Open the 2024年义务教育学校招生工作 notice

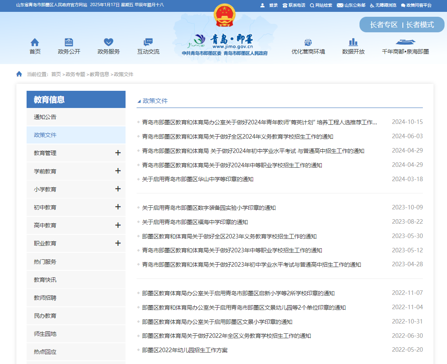coord(238,137)
